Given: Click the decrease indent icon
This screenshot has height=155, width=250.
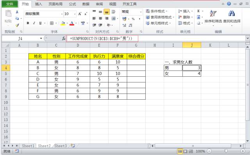Looking at the screenshot, I should tap(94, 25).
